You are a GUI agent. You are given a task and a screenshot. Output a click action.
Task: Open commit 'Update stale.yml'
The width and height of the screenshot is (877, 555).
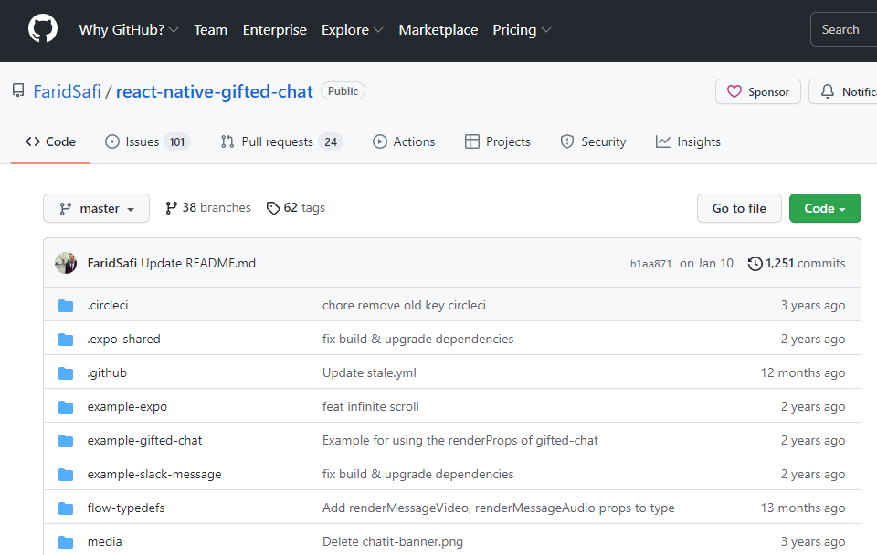coord(369,373)
